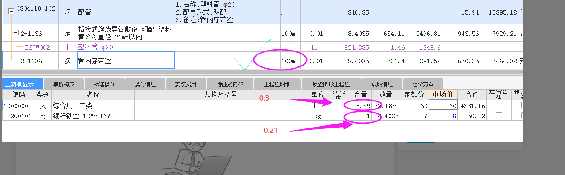This screenshot has width=565, height=175.
Task: Click the 管内穿带丝 name edit field
Action: pyautogui.click(x=126, y=61)
